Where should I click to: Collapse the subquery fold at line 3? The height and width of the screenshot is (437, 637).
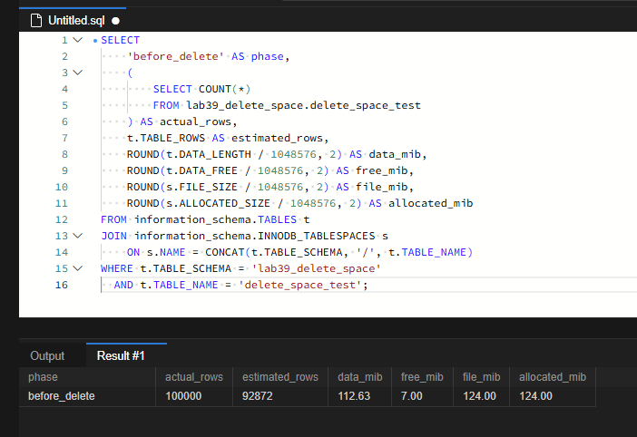78,73
